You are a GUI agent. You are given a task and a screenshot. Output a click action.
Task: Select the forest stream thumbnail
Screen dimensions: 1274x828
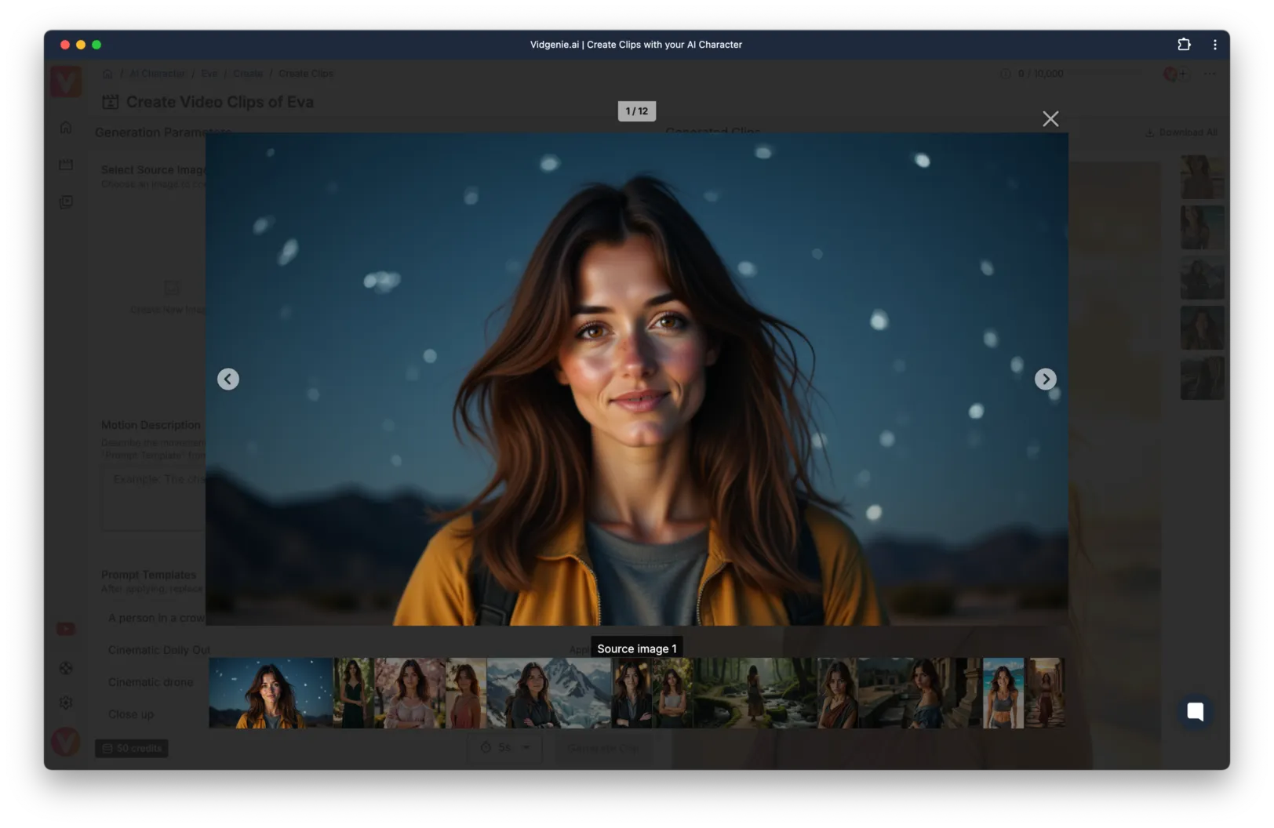click(755, 693)
